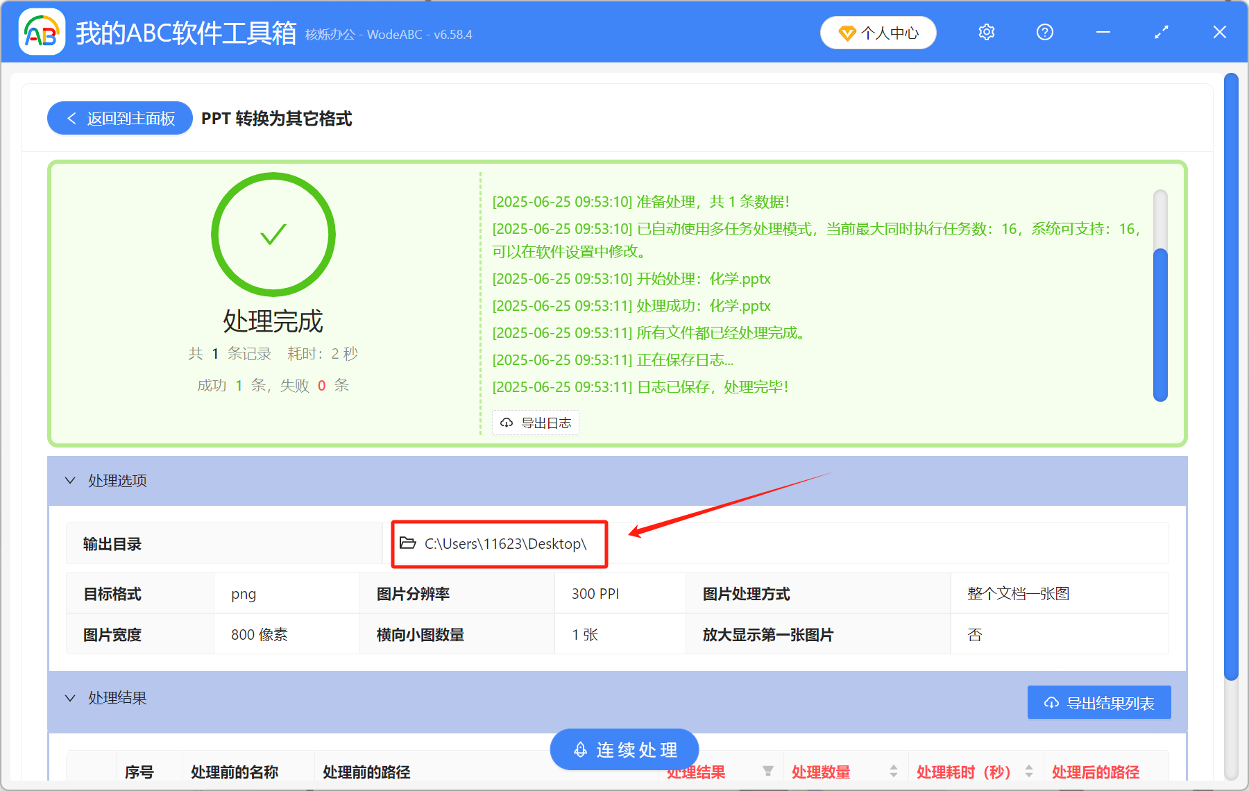Click 返回到主面板 to go back

tap(119, 118)
